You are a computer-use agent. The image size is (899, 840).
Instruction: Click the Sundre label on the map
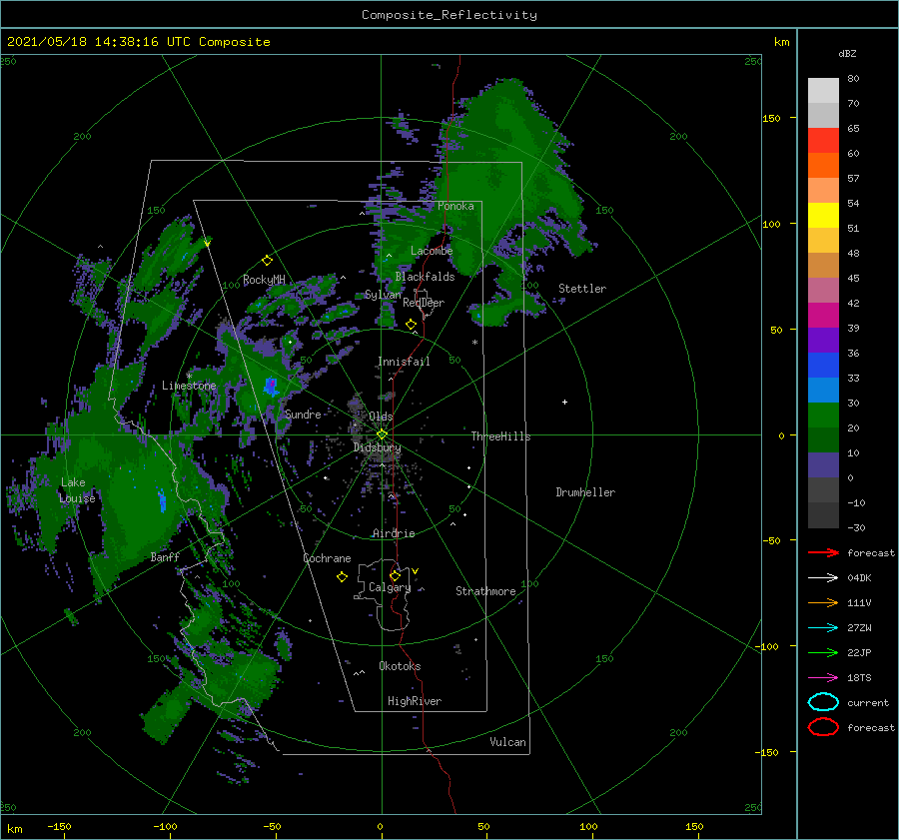[x=304, y=414]
